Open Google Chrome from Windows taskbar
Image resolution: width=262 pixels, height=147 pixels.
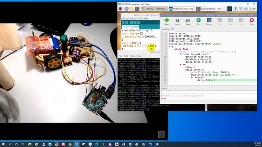(70, 144)
